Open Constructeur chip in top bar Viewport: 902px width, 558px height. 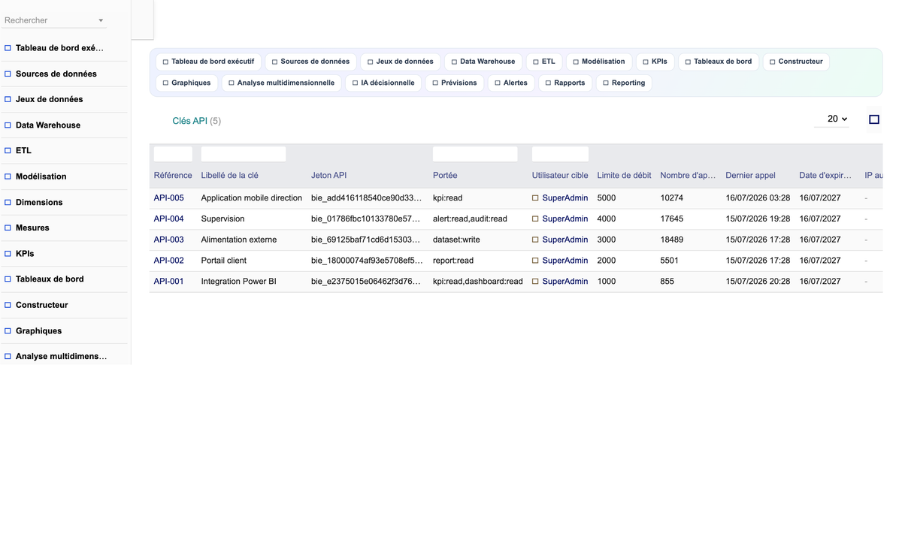point(796,62)
